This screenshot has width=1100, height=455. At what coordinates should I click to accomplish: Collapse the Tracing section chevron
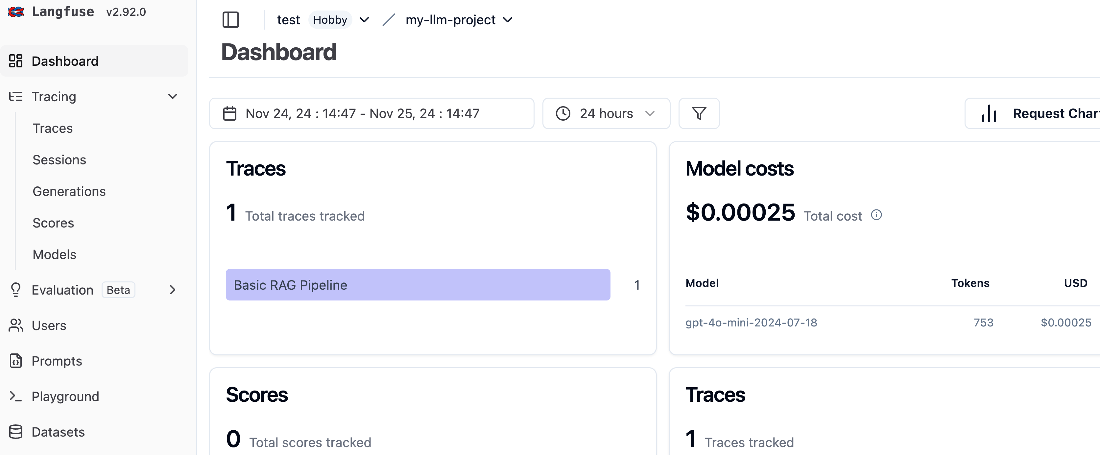pyautogui.click(x=173, y=96)
